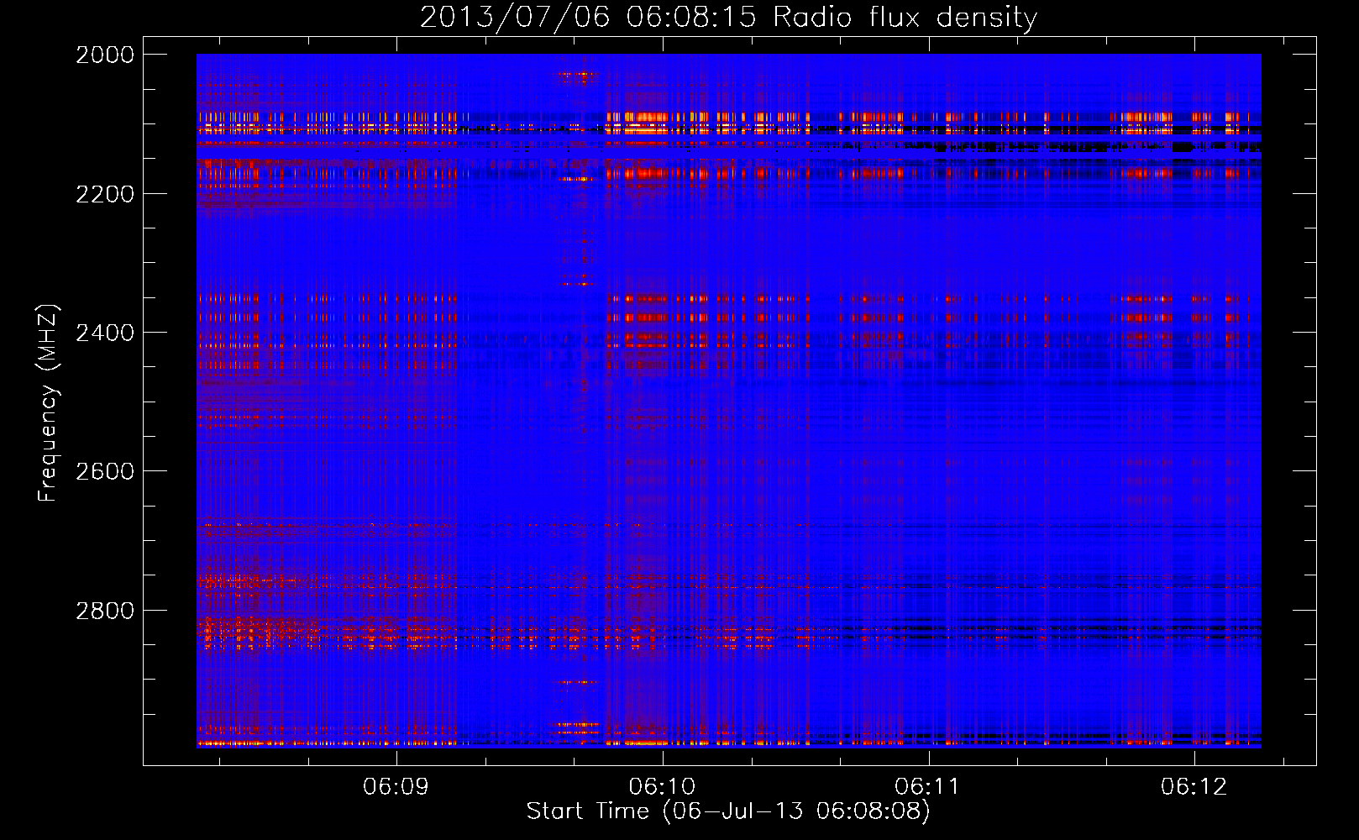Click the 'Start Time (06-Jul-13 06:08:08)' x-axis label
Image resolution: width=1359 pixels, height=840 pixels.
coord(728,811)
